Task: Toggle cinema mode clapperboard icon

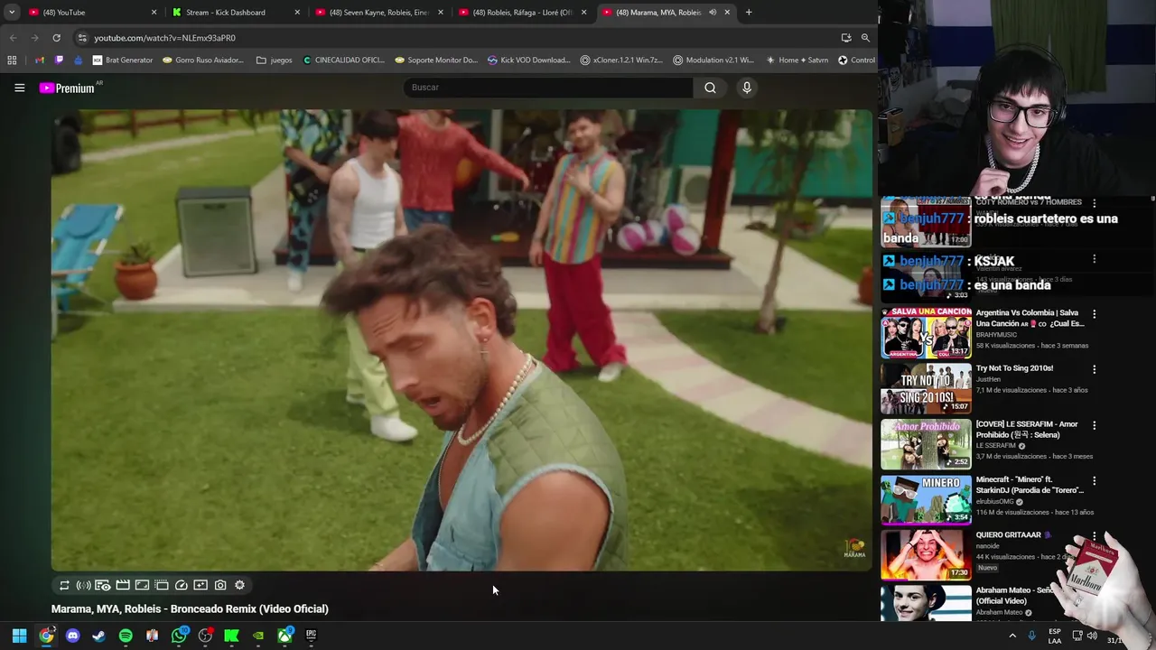Action: pyautogui.click(x=123, y=585)
